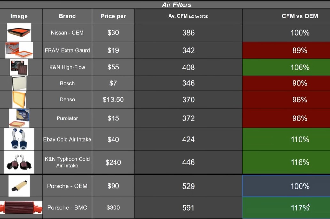Click the Brand column header
The height and width of the screenshot is (219, 330).
(67, 16)
